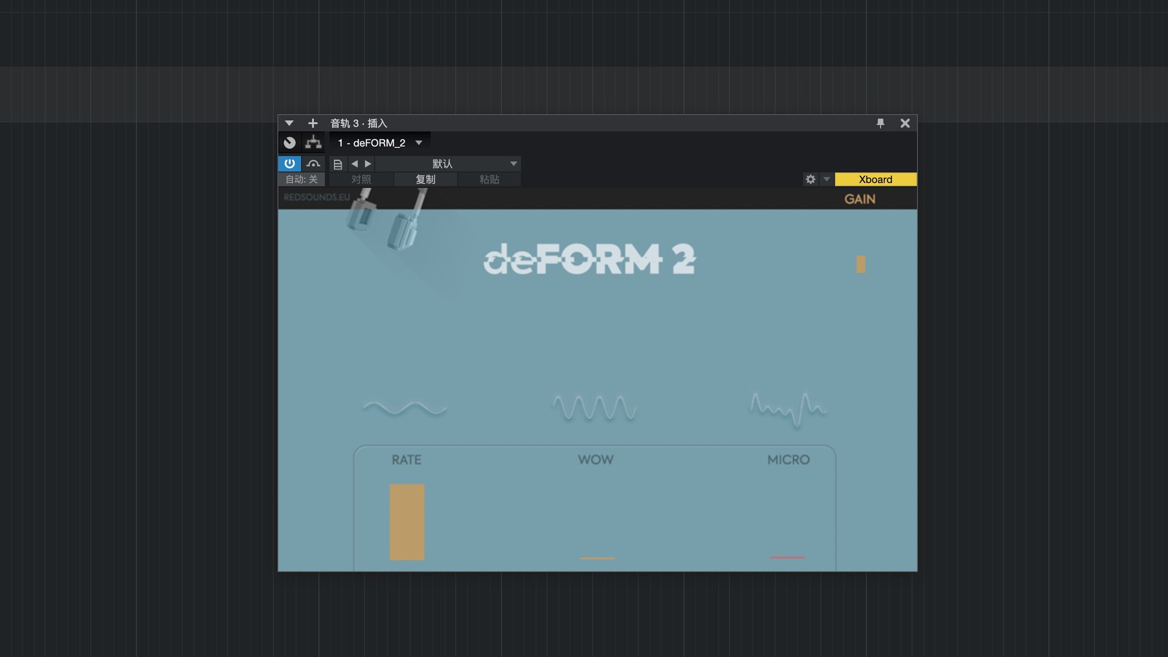This screenshot has height=657, width=1168.
Task: Click the GAIN label
Action: [x=860, y=199]
